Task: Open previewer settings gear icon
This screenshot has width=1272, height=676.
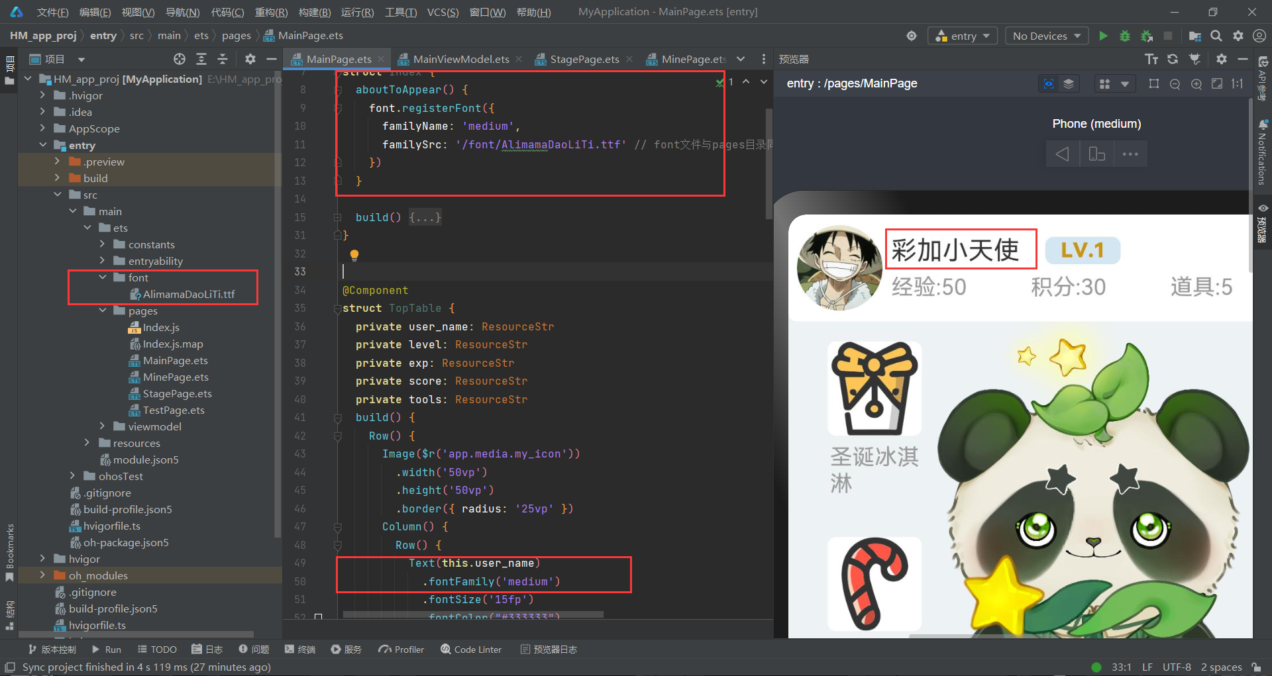Action: click(1222, 59)
